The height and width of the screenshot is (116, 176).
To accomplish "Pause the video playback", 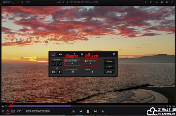I will point(88,111).
